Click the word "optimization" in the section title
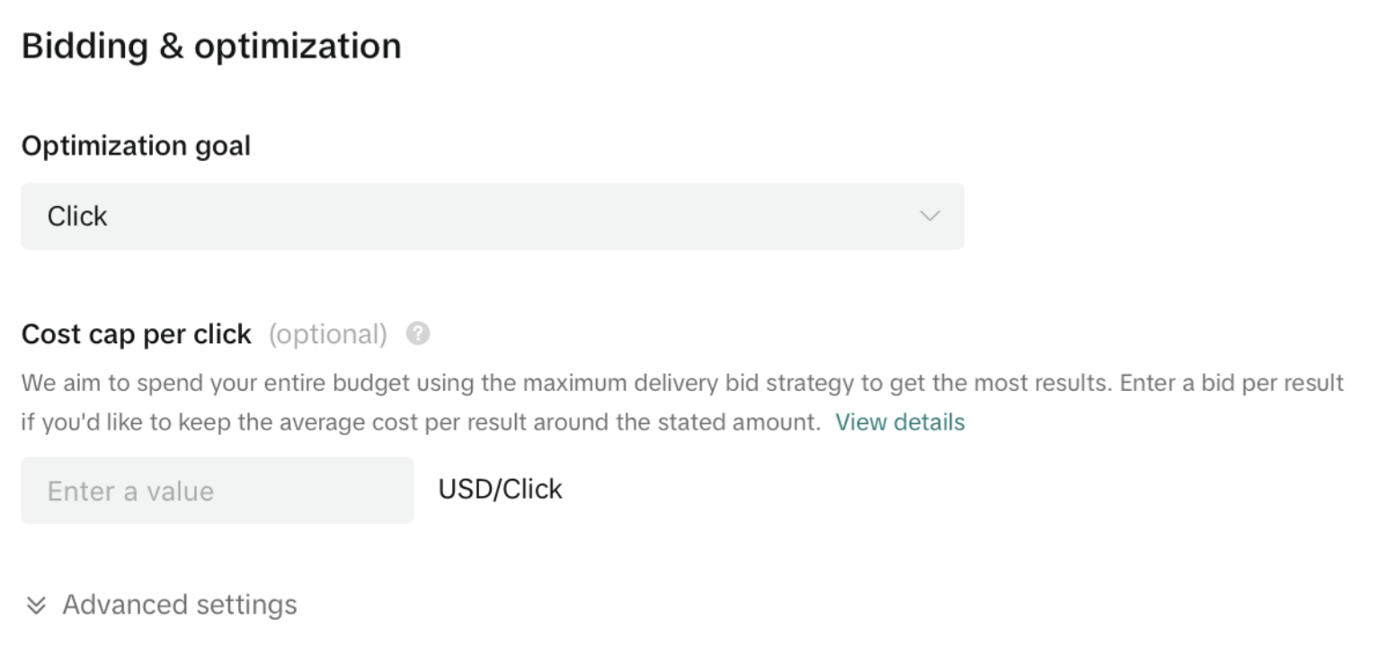The height and width of the screenshot is (665, 1379). tap(298, 46)
